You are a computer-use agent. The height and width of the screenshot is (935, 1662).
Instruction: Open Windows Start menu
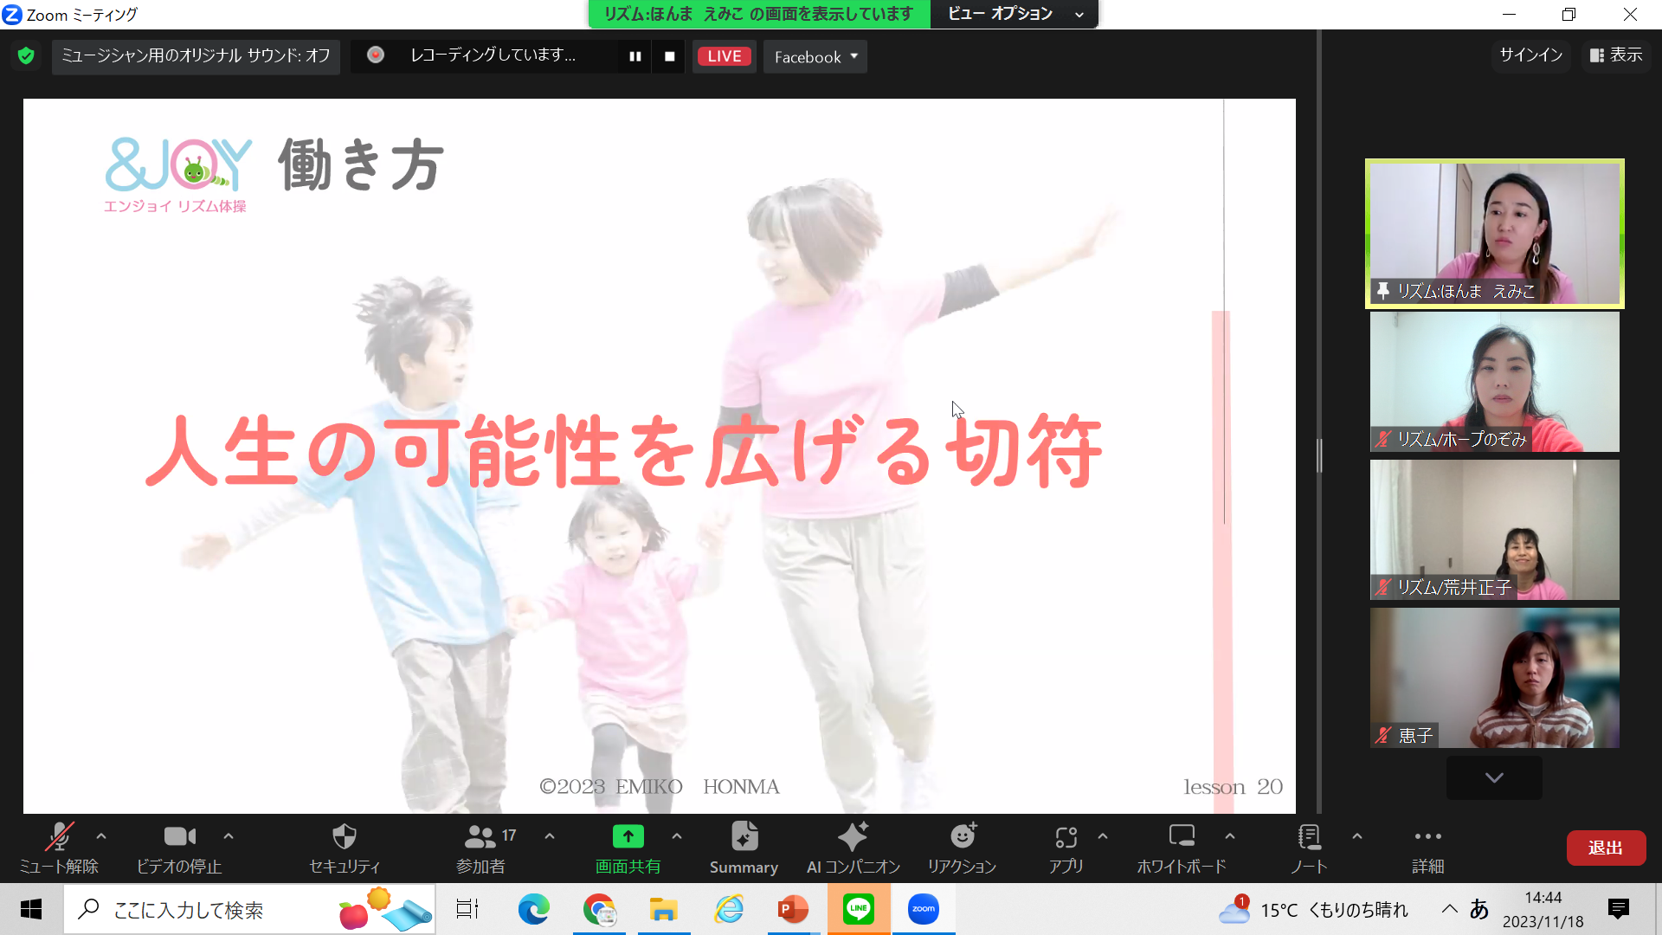pos(31,909)
